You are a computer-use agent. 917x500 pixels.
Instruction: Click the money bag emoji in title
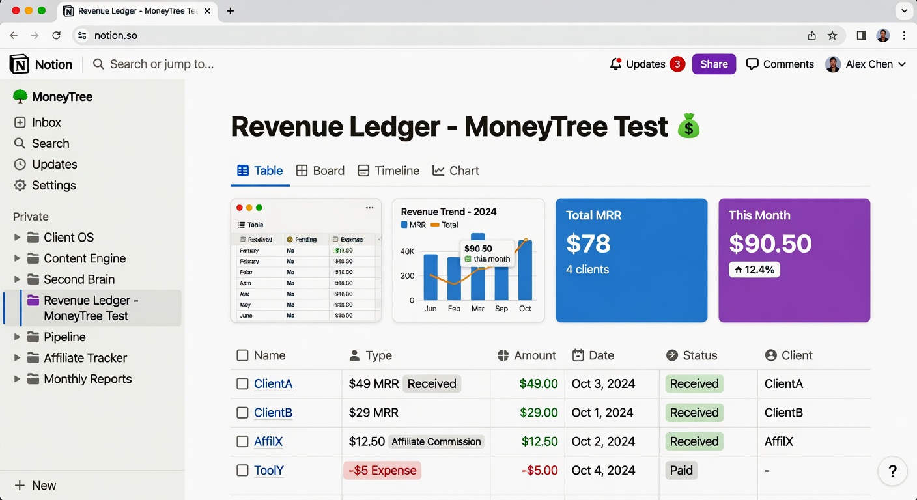tap(688, 126)
